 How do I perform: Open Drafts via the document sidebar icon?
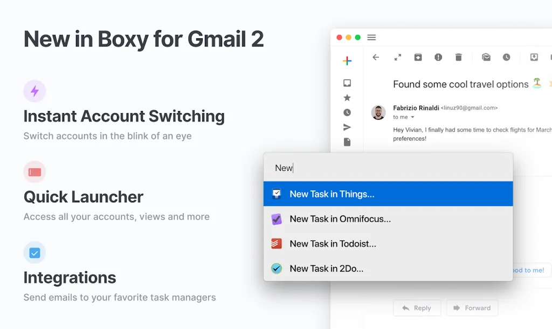[x=347, y=142]
